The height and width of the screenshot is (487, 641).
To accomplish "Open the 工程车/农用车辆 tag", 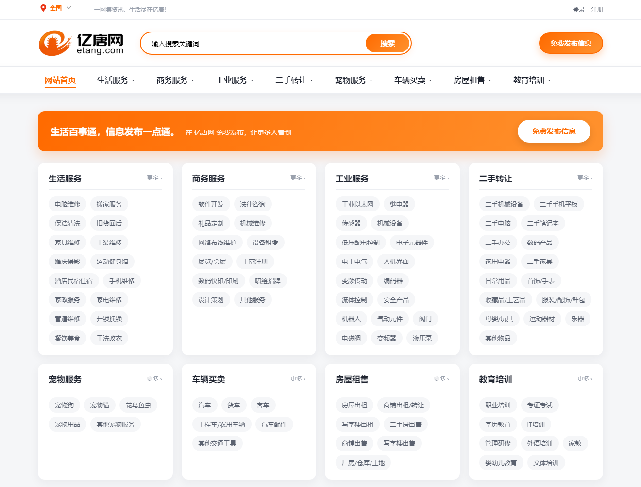I will [x=222, y=424].
